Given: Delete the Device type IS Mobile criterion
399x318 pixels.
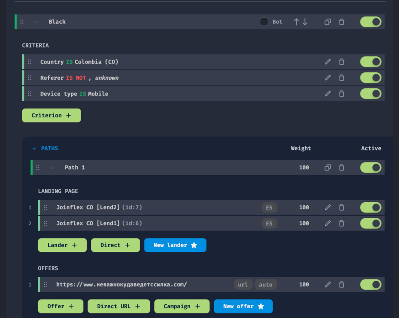Looking at the screenshot, I should [x=341, y=94].
